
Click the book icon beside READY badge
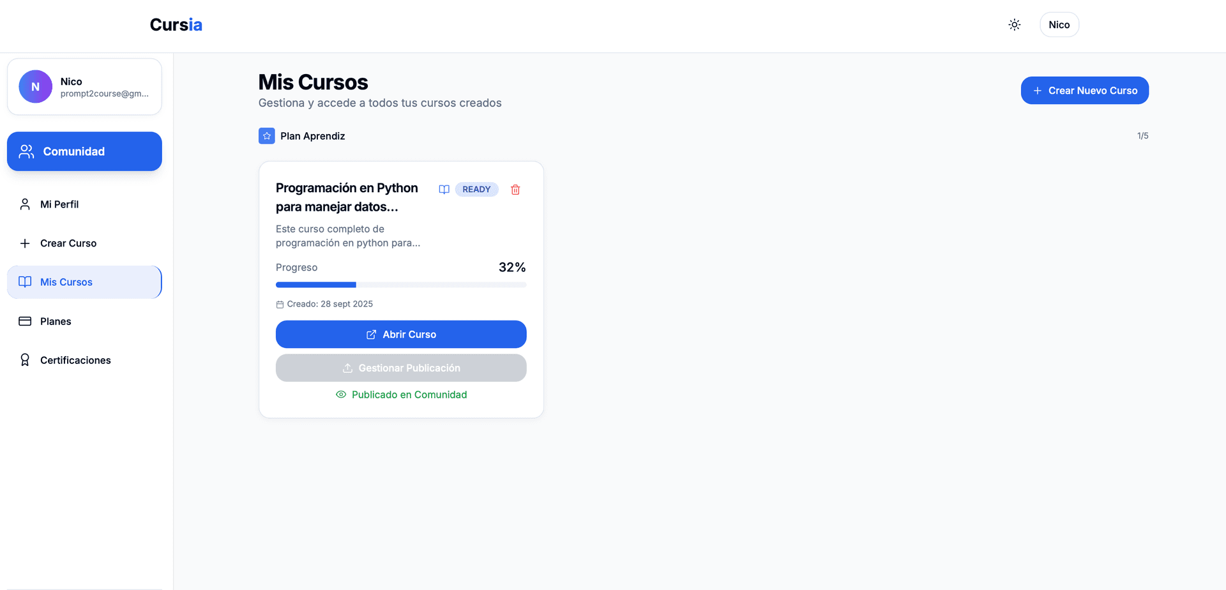coord(444,190)
